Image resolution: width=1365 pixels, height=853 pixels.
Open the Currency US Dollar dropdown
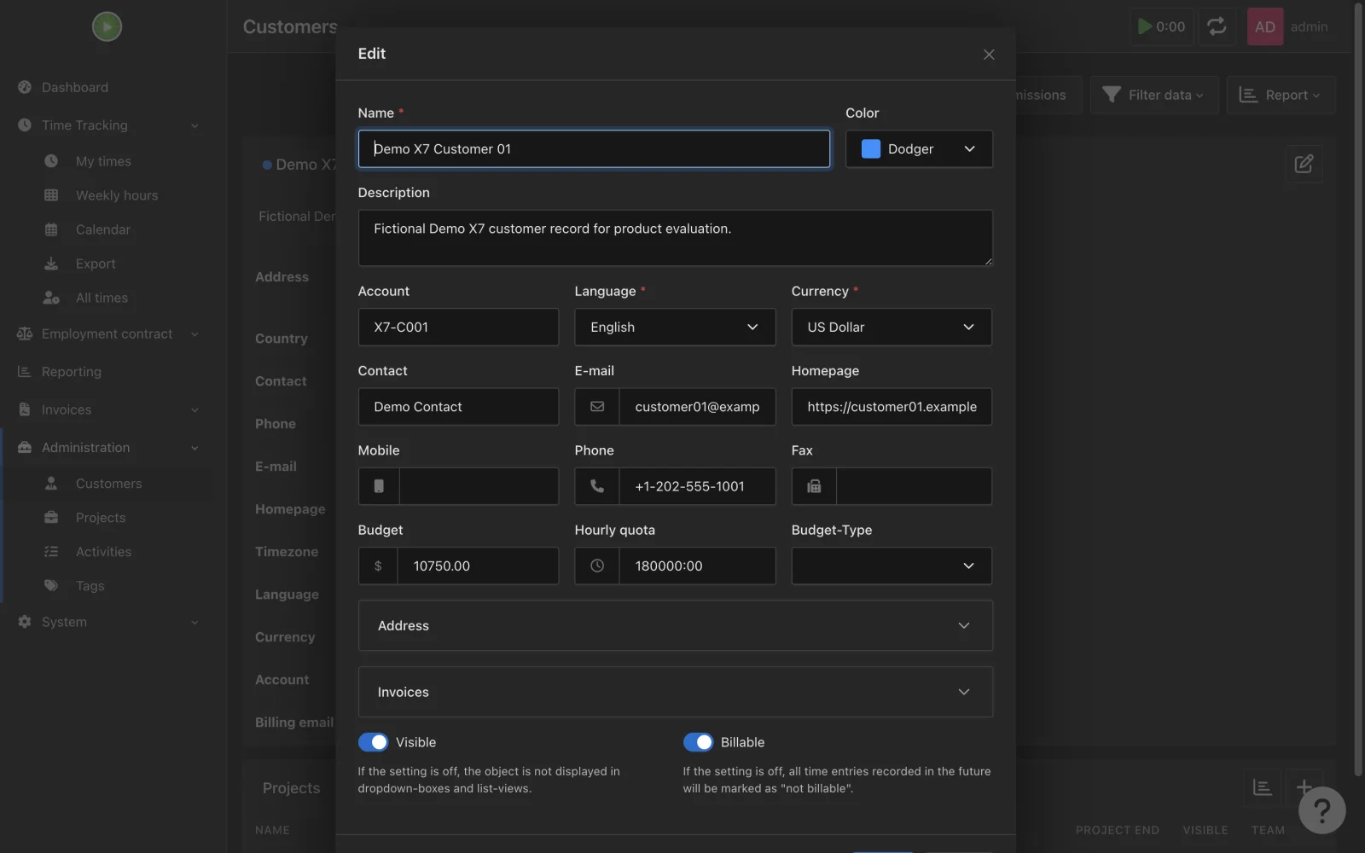click(892, 327)
